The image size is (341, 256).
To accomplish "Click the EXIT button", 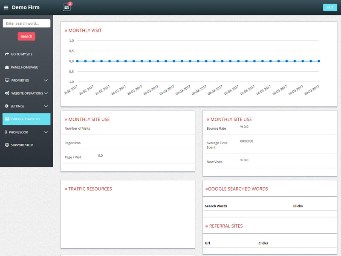I will [330, 7].
